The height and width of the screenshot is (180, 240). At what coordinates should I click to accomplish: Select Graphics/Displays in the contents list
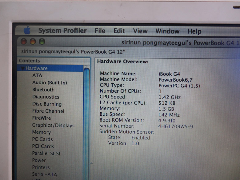53,125
